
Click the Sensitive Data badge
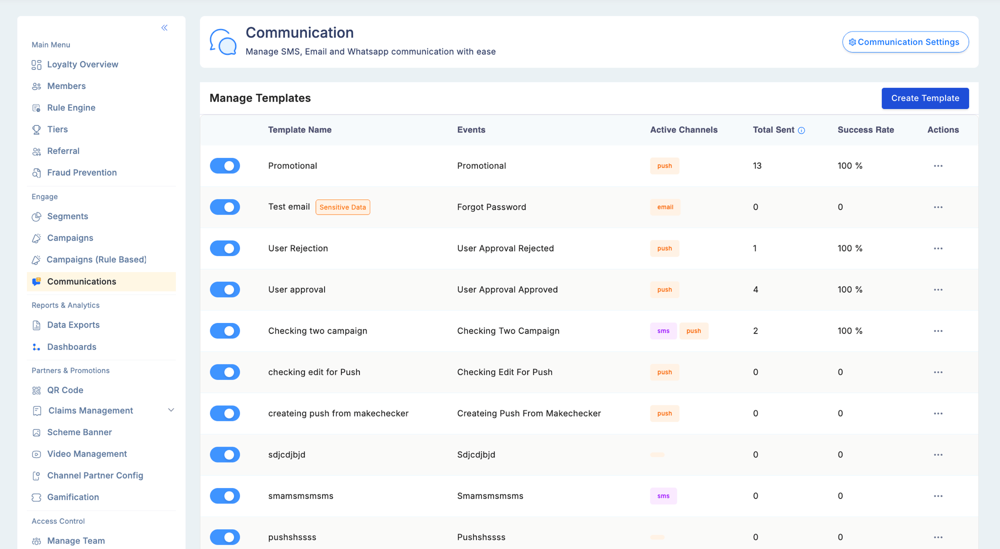pyautogui.click(x=343, y=207)
